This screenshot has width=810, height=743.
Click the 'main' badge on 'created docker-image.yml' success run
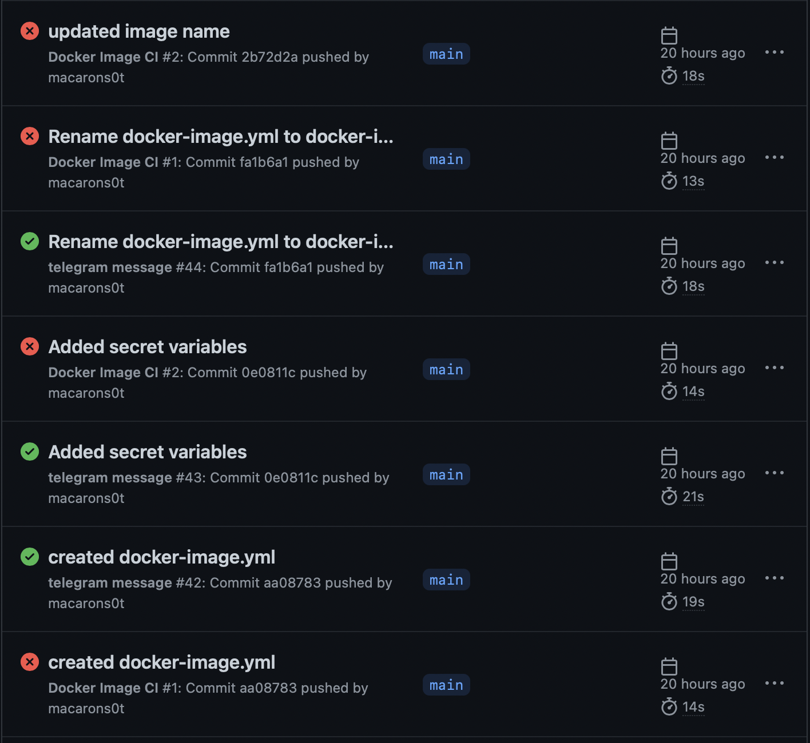(446, 580)
